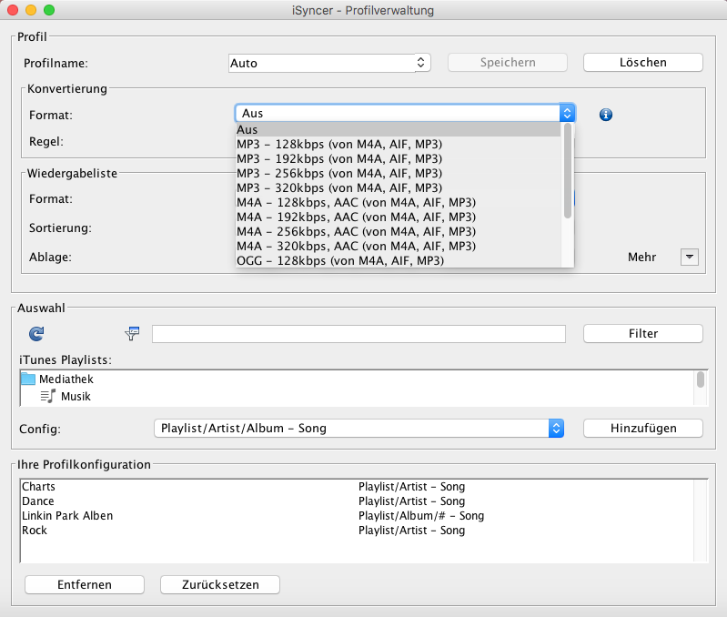Screen dimensions: 727x617
Task: Toggle the Konvertierung Format dropdown arrow
Action: (x=567, y=113)
